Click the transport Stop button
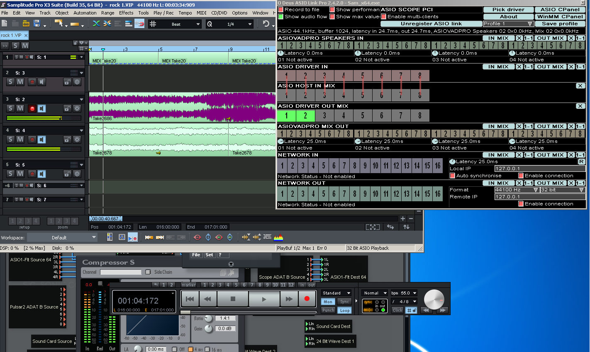The height and width of the screenshot is (352, 590). [x=233, y=299]
